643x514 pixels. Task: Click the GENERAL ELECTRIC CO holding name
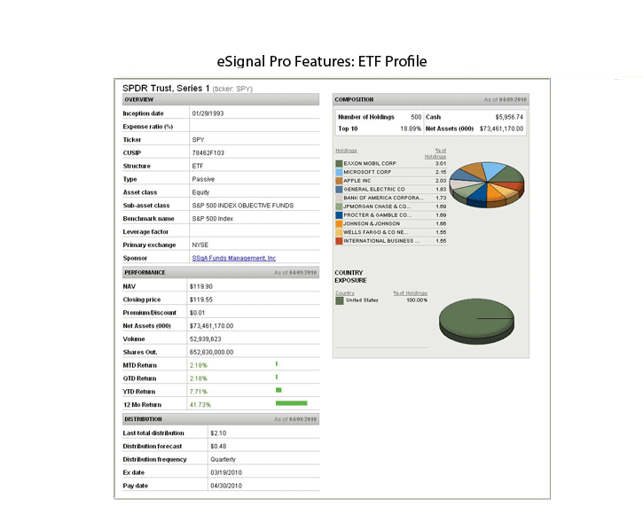click(x=374, y=190)
